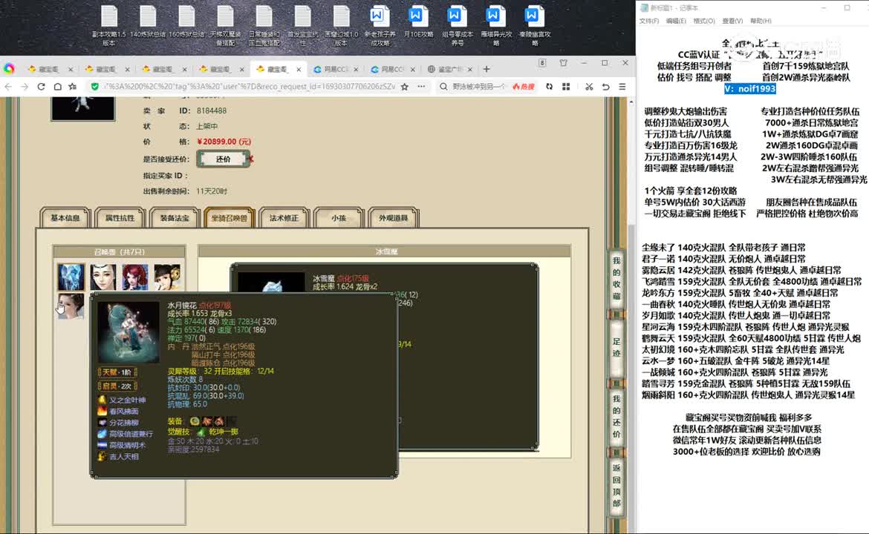
Task: Click the round green equipment icon after 装备
Action: 195,421
